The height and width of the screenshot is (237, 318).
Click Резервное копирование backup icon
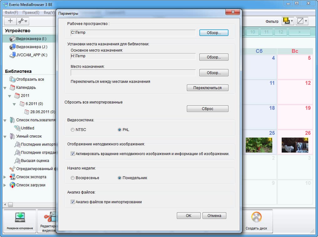coord(20,218)
